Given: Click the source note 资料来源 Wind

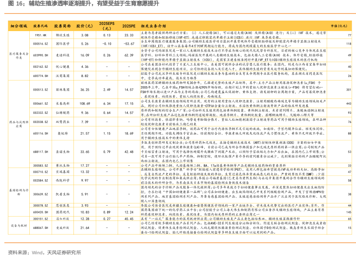Looking at the screenshot, I should pos(45,252).
